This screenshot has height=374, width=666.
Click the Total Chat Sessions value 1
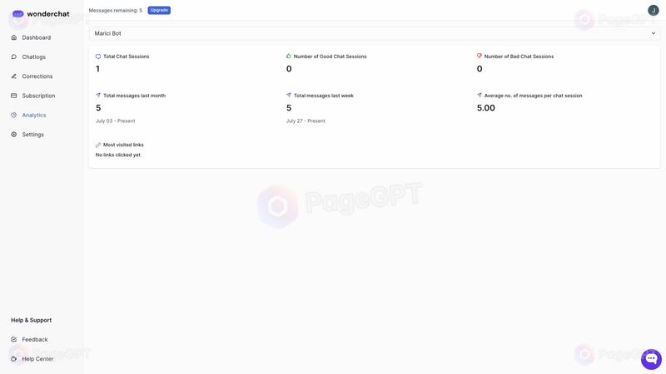[x=97, y=69]
